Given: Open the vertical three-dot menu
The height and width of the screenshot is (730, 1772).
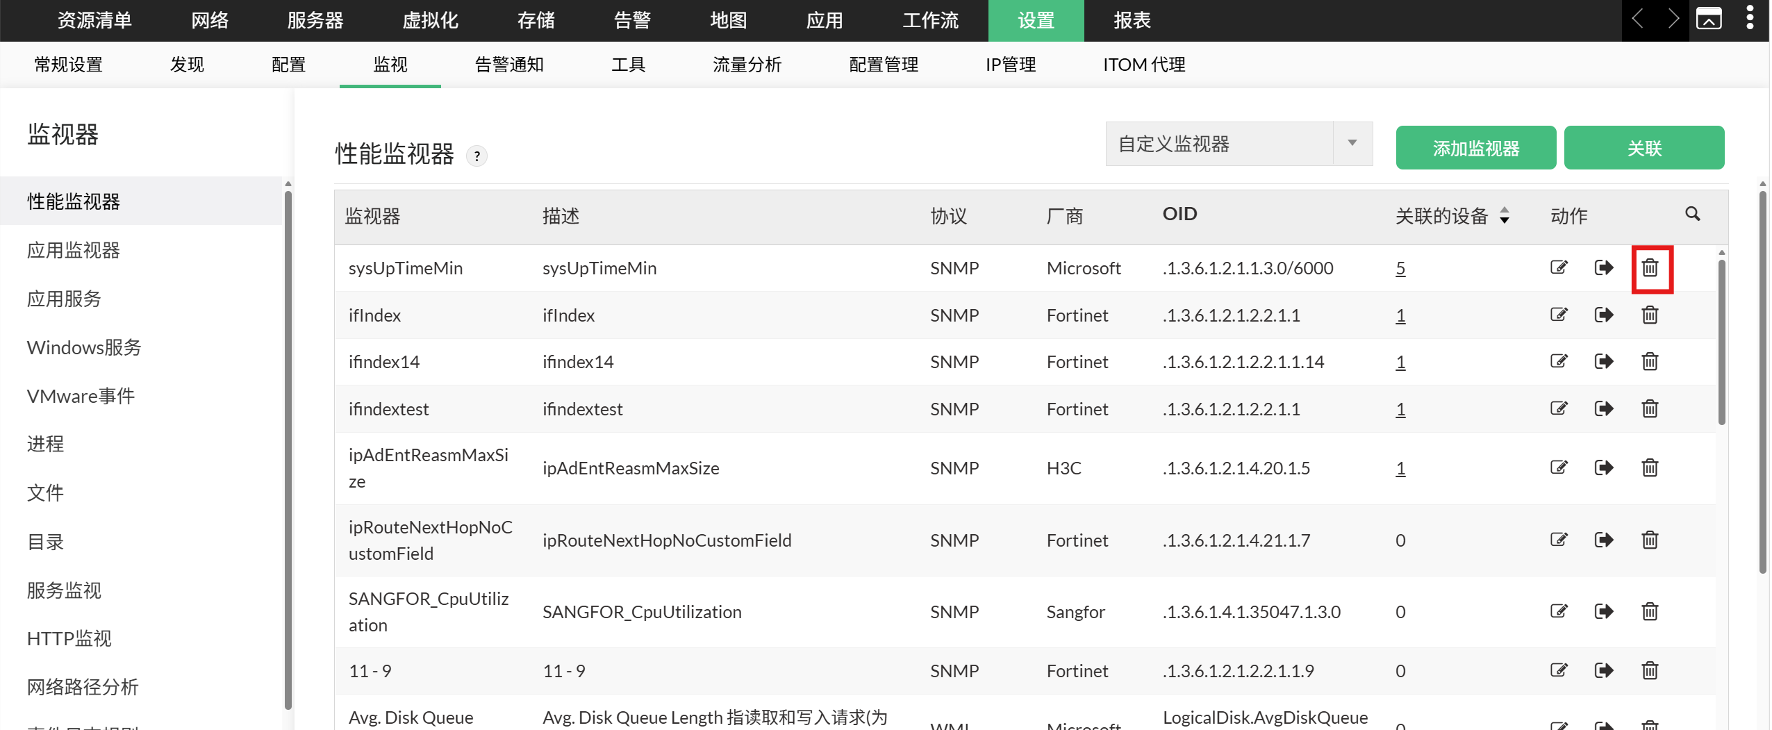Looking at the screenshot, I should tap(1750, 17).
